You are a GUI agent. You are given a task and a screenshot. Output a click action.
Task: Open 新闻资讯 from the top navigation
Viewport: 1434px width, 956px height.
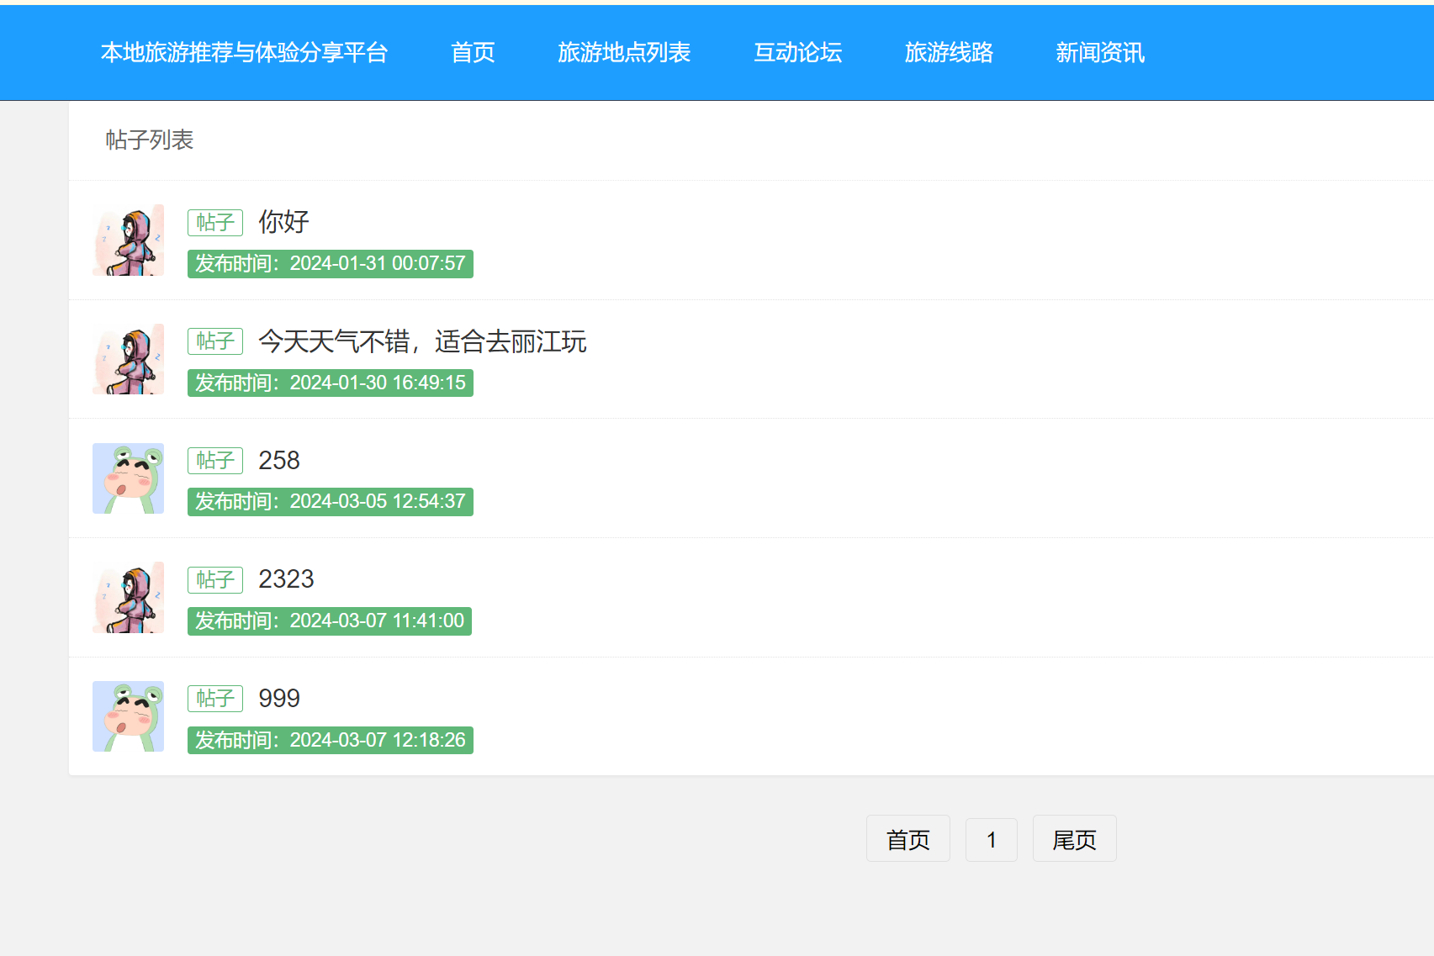coord(1100,53)
